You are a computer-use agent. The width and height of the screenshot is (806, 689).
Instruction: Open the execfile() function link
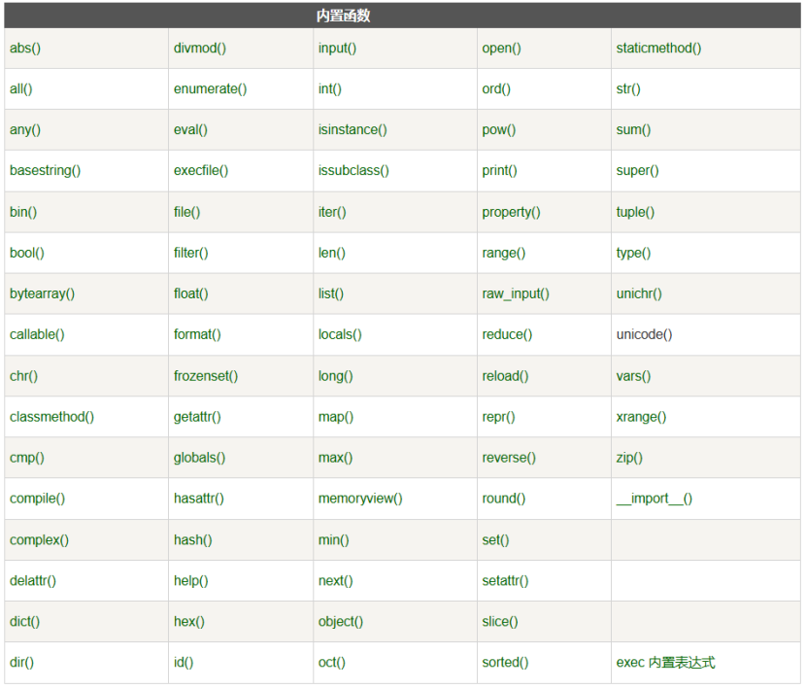[x=201, y=171]
